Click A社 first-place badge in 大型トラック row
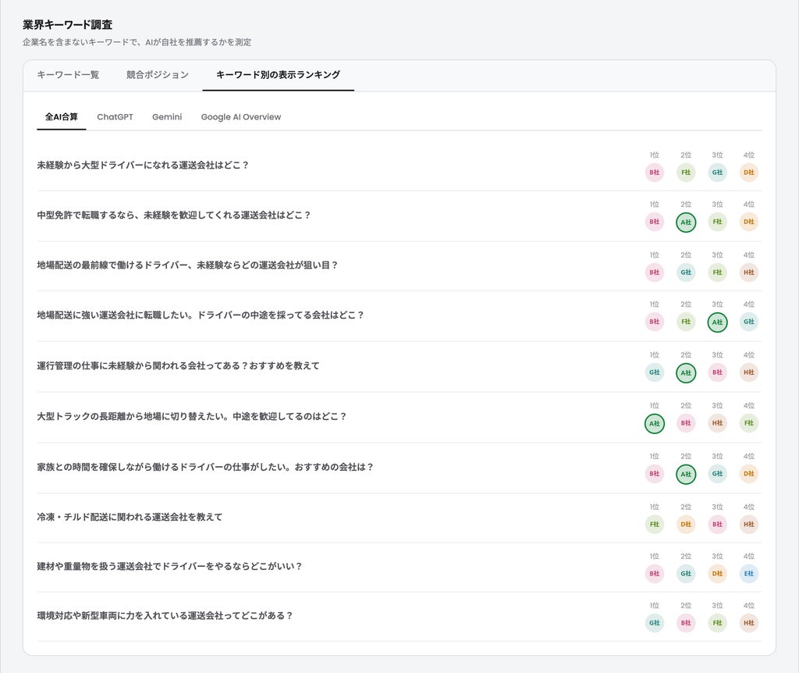799x673 pixels. pos(655,423)
